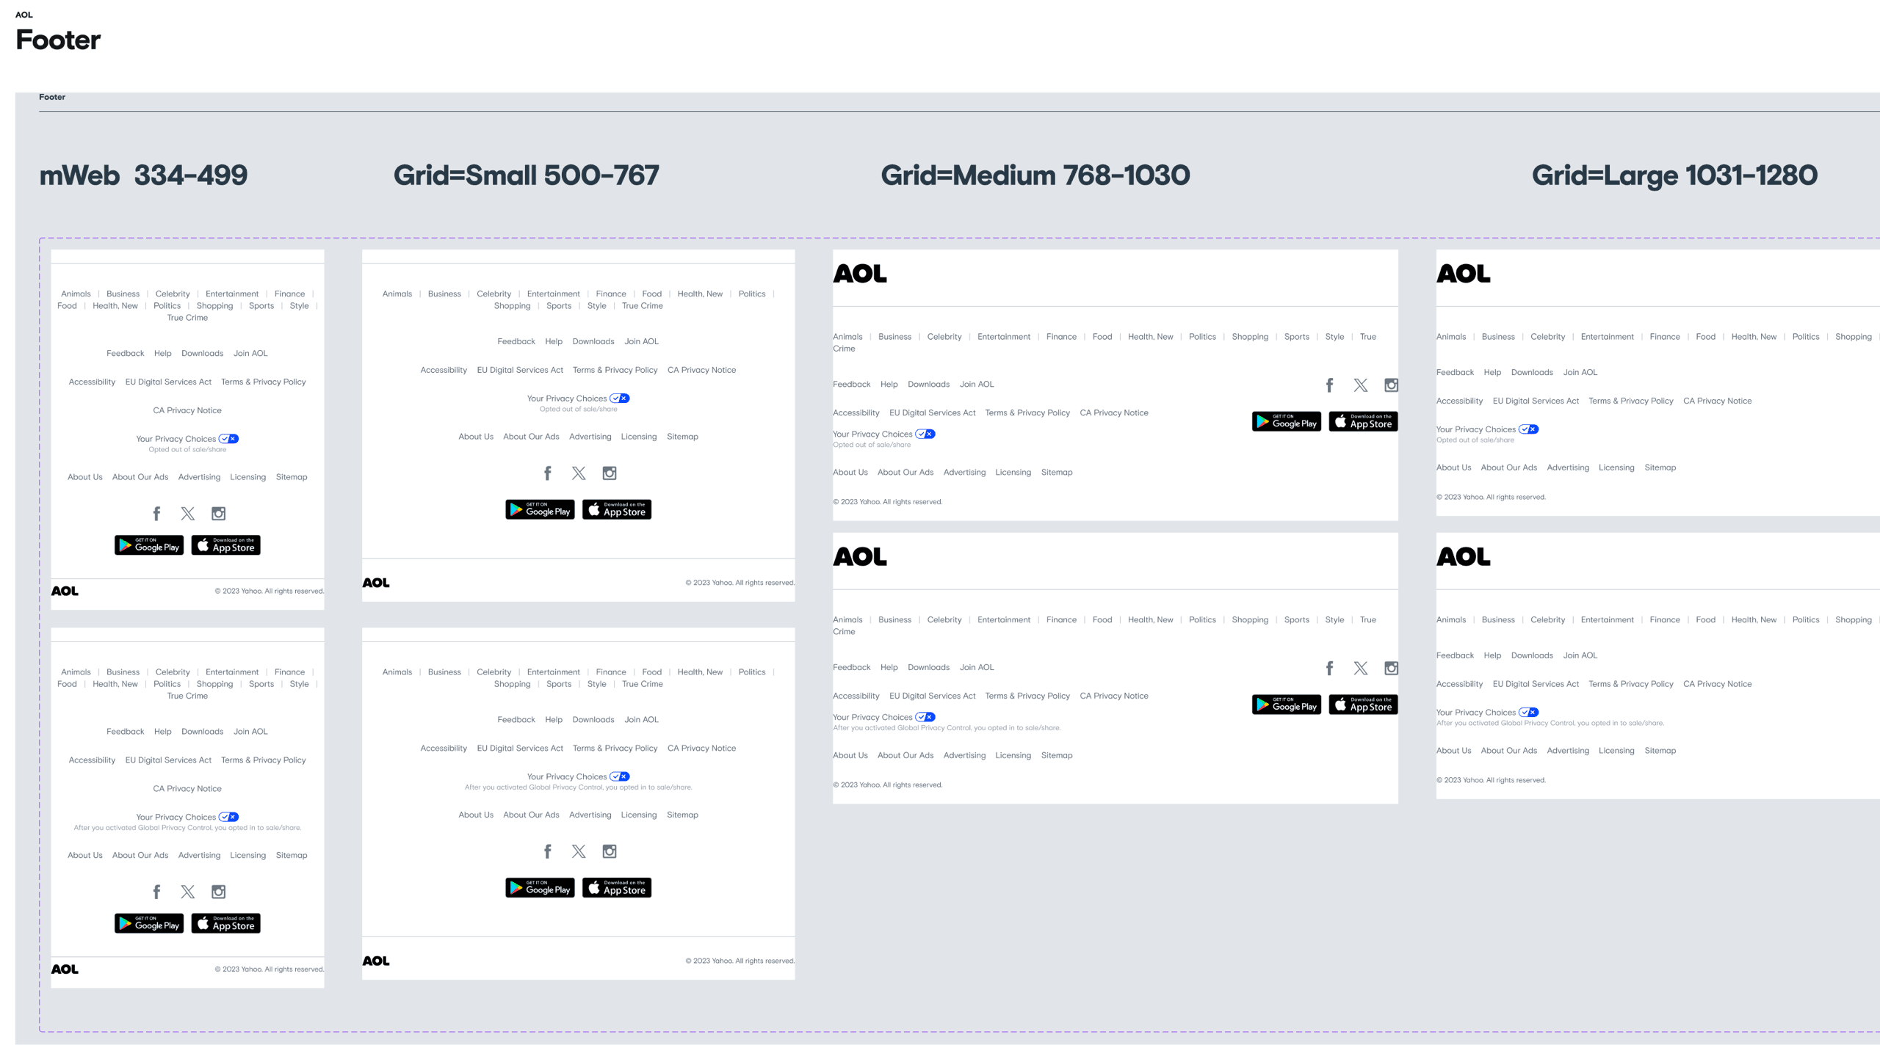Viewport: 1880px width, 1048px height.
Task: Click AOL logo in Grid=Medium opted-out footer
Action: click(860, 274)
